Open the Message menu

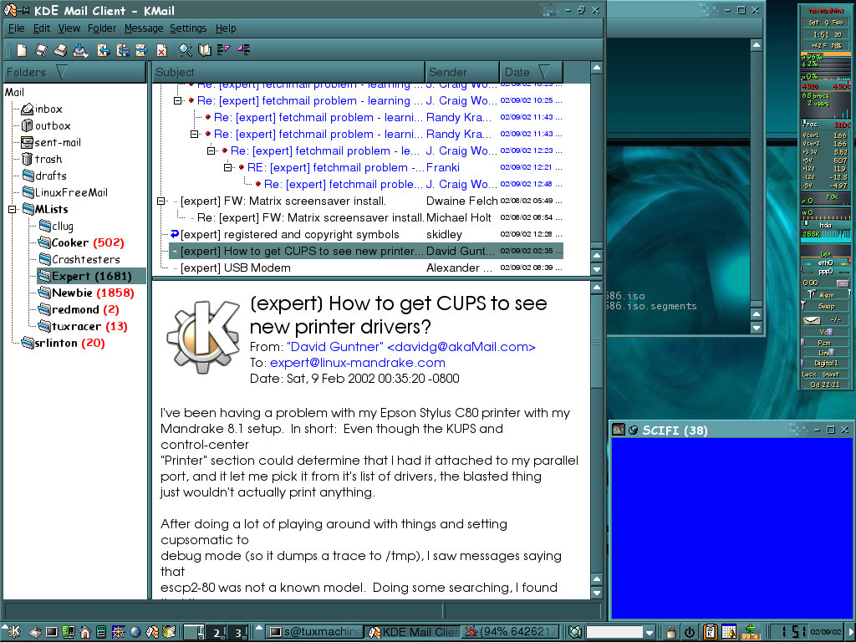coord(144,28)
